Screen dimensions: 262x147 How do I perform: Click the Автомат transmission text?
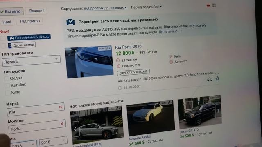pyautogui.click(x=181, y=62)
